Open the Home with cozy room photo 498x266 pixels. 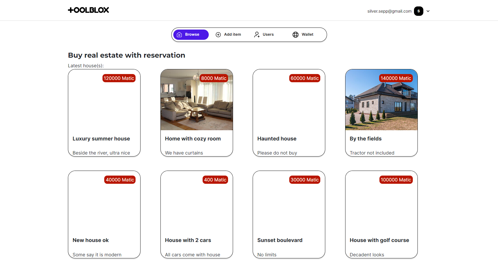tap(197, 100)
